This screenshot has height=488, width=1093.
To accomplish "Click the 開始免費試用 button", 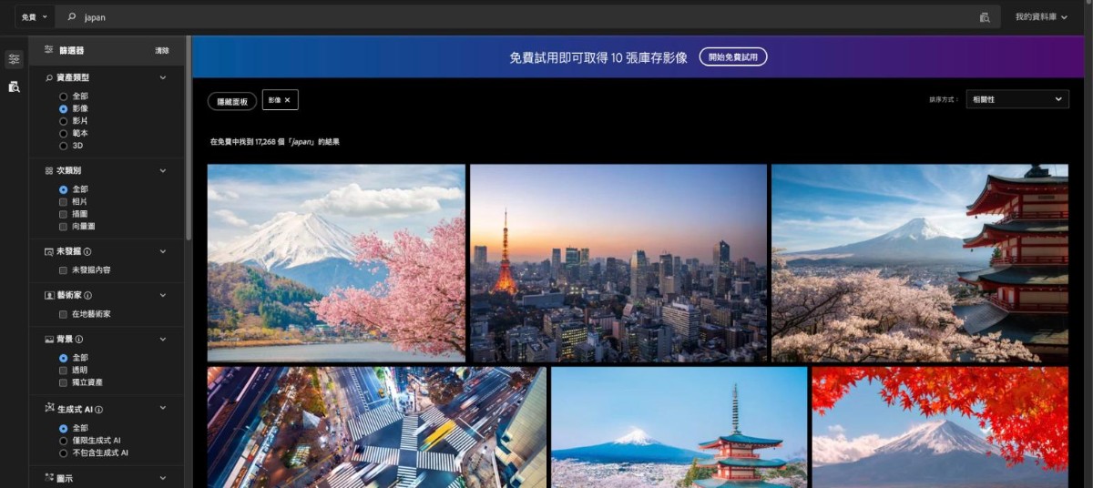I will 733,56.
